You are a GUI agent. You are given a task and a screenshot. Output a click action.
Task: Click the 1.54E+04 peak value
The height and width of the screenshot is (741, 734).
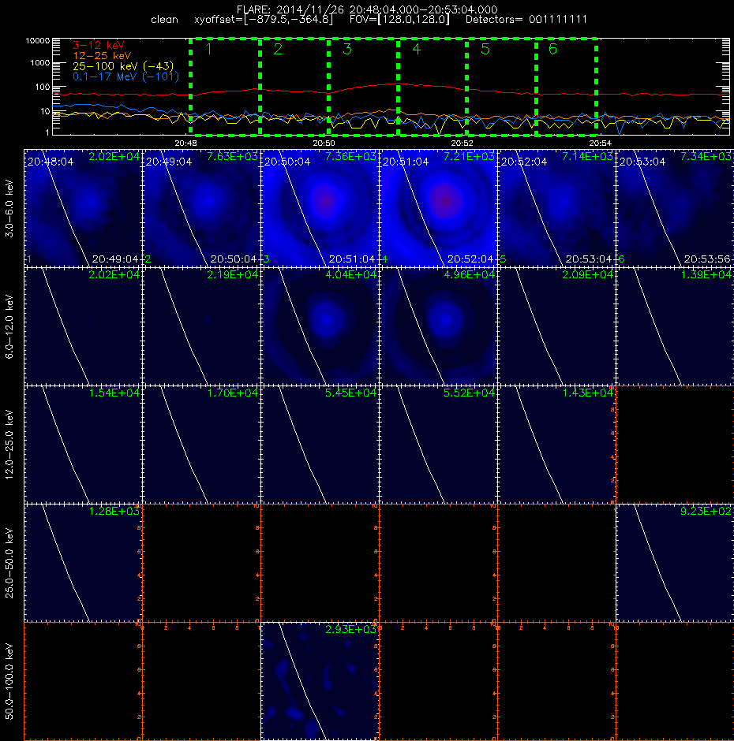click(114, 393)
